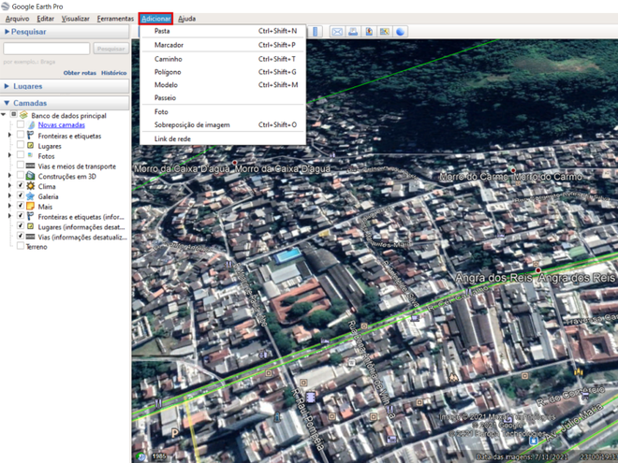
Task: Expand the Mais tree node
Action: [10, 206]
